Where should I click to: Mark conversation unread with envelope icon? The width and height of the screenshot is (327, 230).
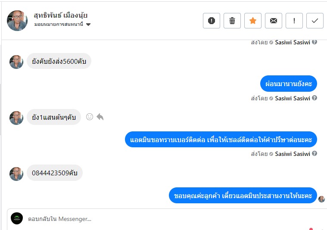point(274,21)
